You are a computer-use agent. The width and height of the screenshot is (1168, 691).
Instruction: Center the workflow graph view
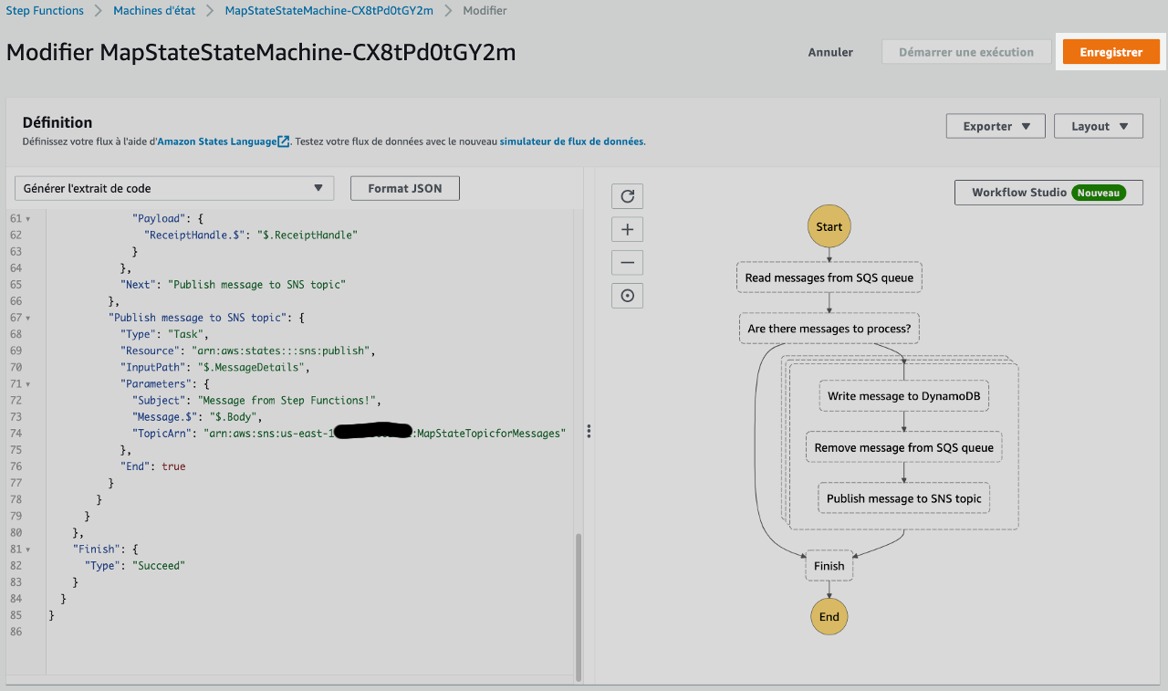tap(627, 296)
